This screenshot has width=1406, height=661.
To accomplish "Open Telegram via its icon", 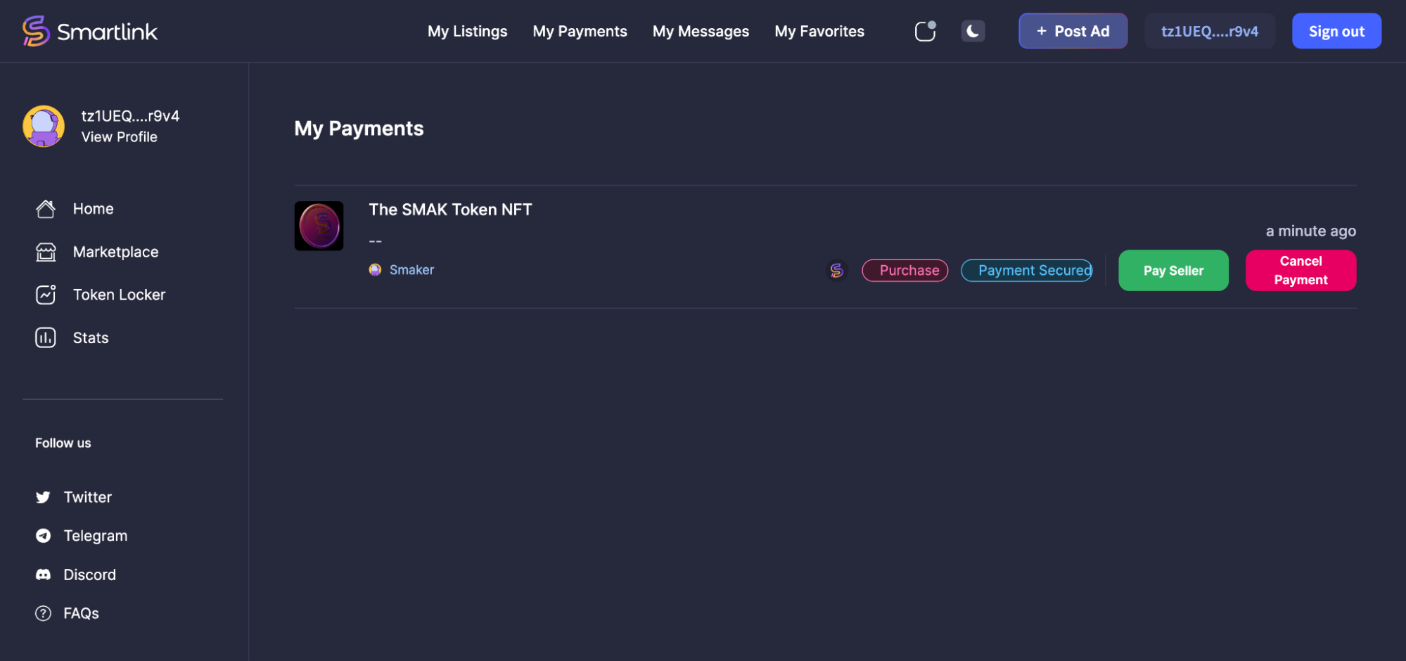I will 43,536.
